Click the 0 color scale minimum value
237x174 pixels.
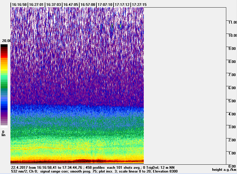tap(3, 132)
